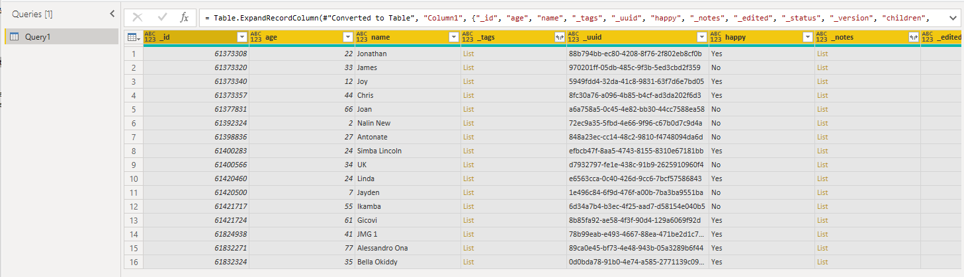The height and width of the screenshot is (277, 964).
Task: Change data type icon of _id column
Action: coord(150,38)
